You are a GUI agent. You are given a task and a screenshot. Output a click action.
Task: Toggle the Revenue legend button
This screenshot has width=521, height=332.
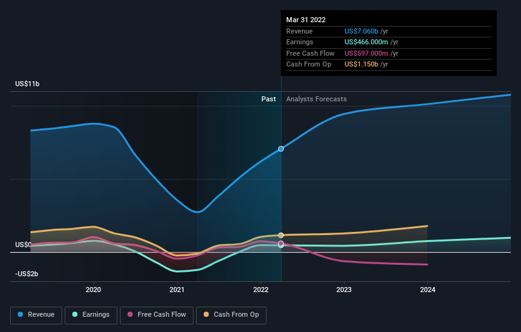click(x=36, y=315)
